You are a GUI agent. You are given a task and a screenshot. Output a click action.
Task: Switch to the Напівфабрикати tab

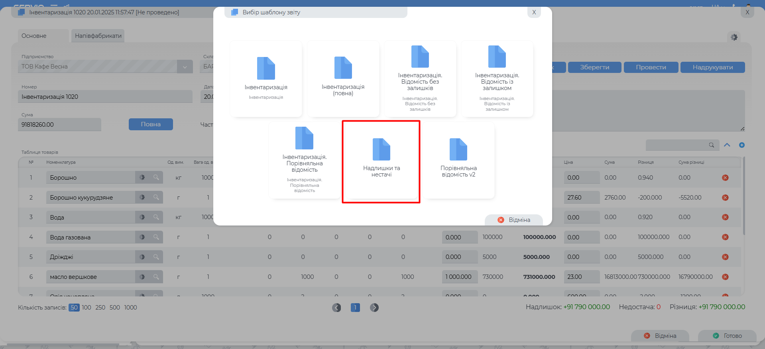coord(98,36)
